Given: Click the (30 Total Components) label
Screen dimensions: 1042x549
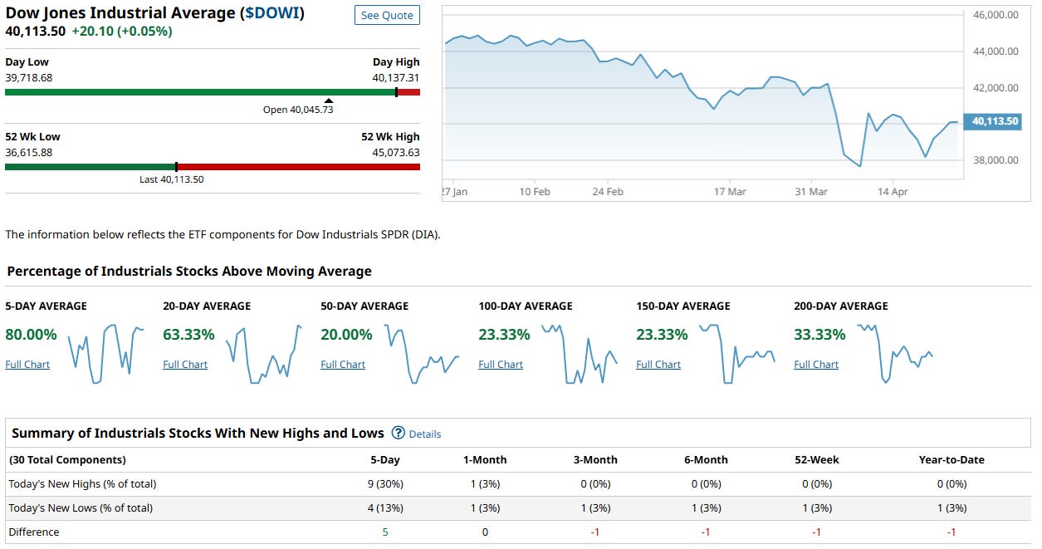Looking at the screenshot, I should point(67,459).
